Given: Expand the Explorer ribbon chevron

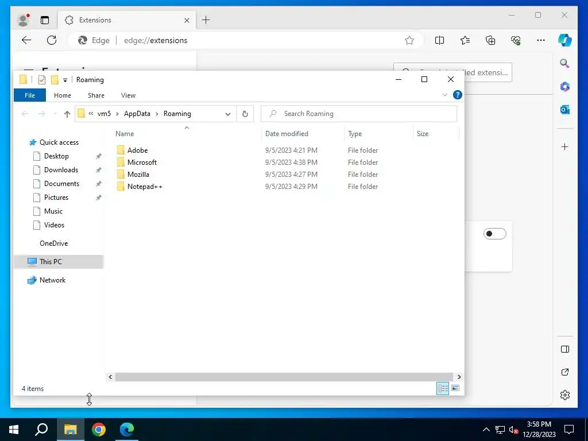Looking at the screenshot, I should point(445,95).
